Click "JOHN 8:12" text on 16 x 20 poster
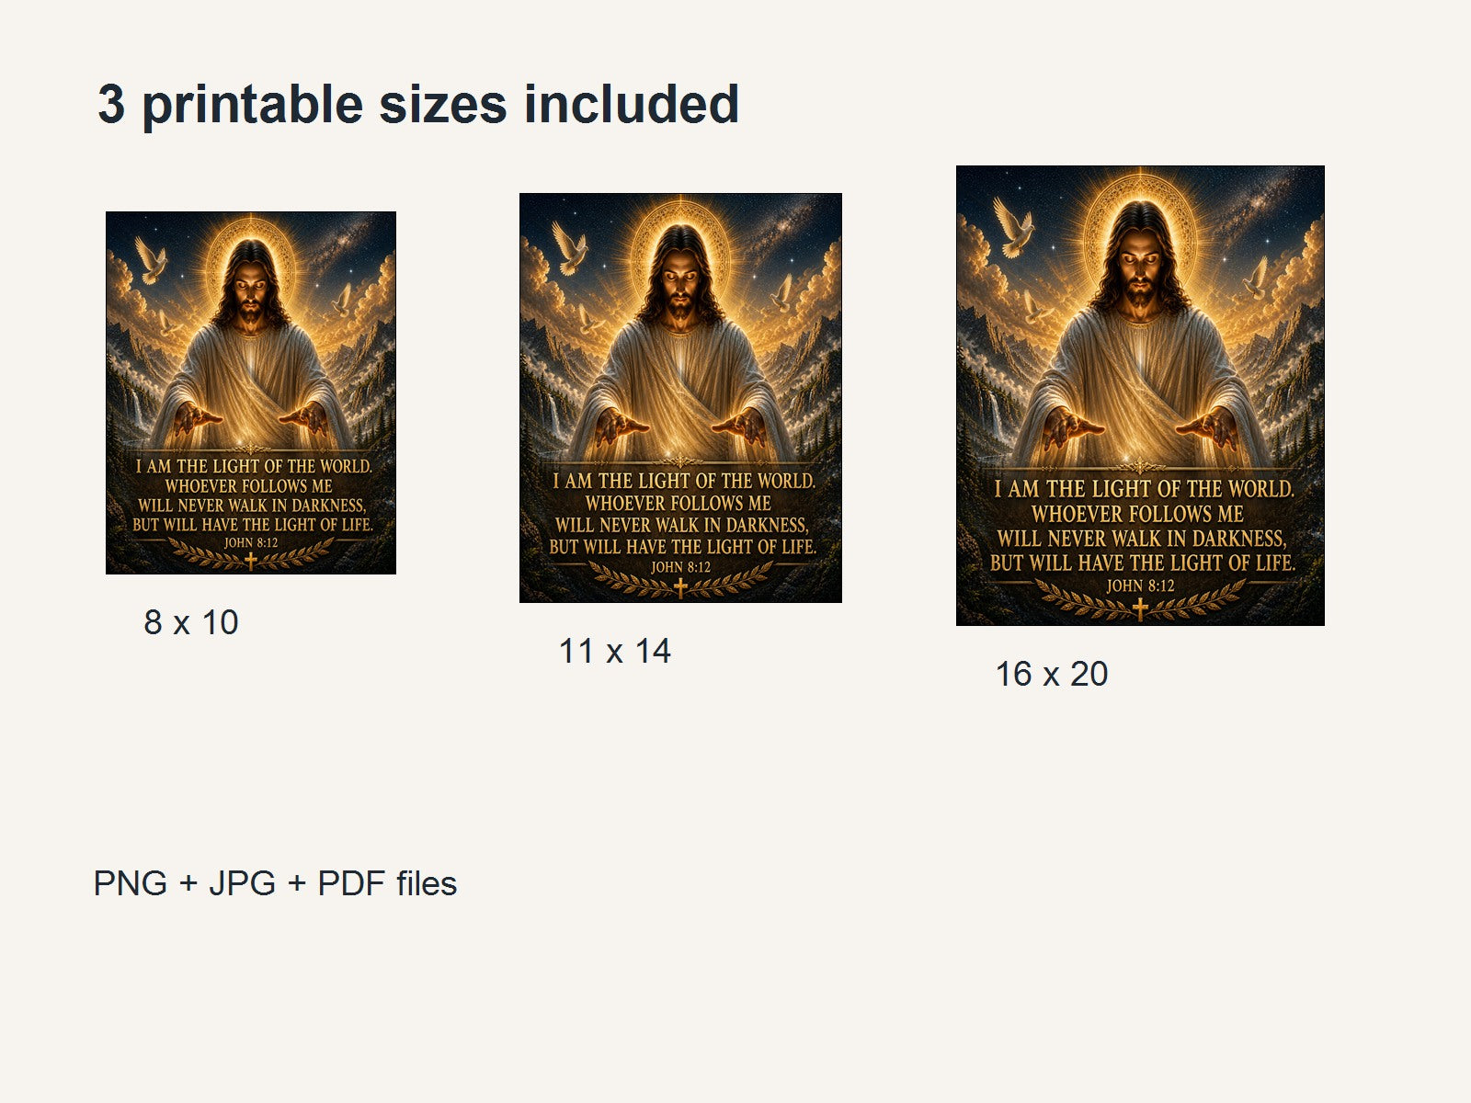The width and height of the screenshot is (1471, 1103). (1140, 586)
